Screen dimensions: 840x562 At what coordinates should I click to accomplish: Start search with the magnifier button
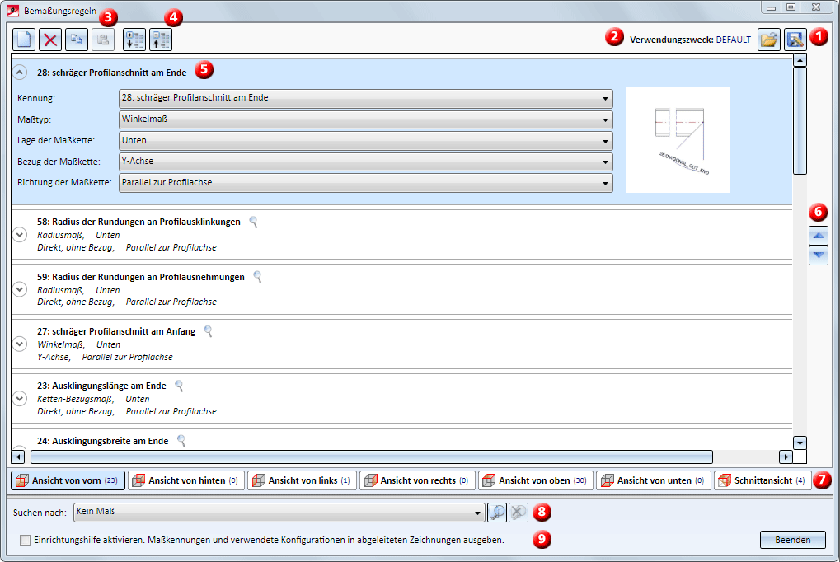(x=497, y=513)
